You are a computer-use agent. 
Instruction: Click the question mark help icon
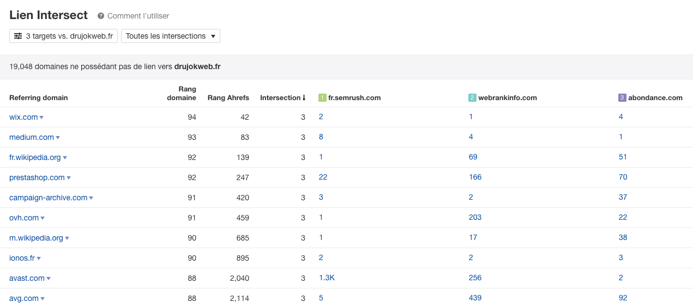tap(101, 16)
